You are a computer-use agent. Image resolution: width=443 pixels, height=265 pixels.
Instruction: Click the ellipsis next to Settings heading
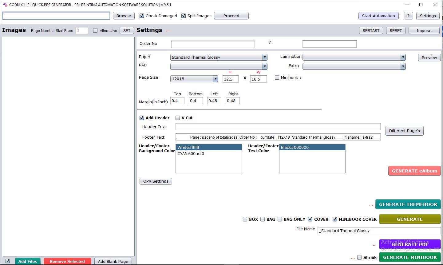tap(168, 30)
